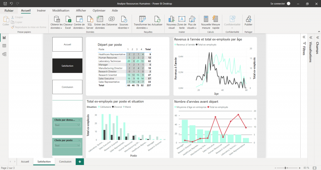Switch to Model view icon
Viewport: 321px width, 170px height.
click(4, 54)
